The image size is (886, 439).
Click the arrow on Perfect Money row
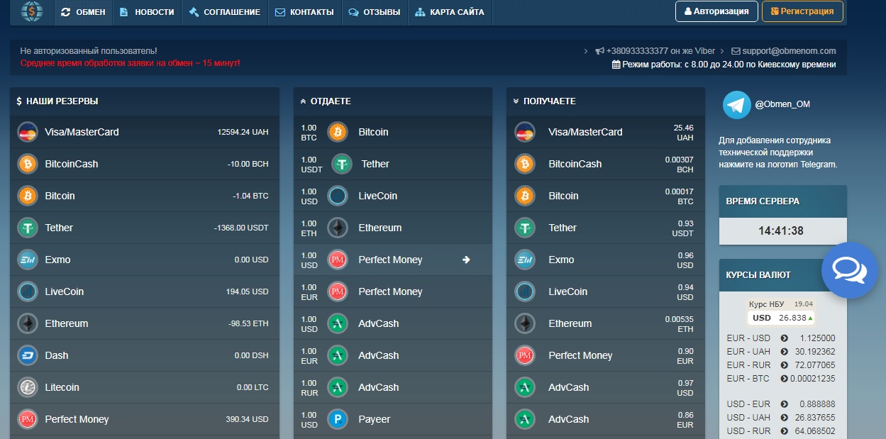(x=466, y=260)
